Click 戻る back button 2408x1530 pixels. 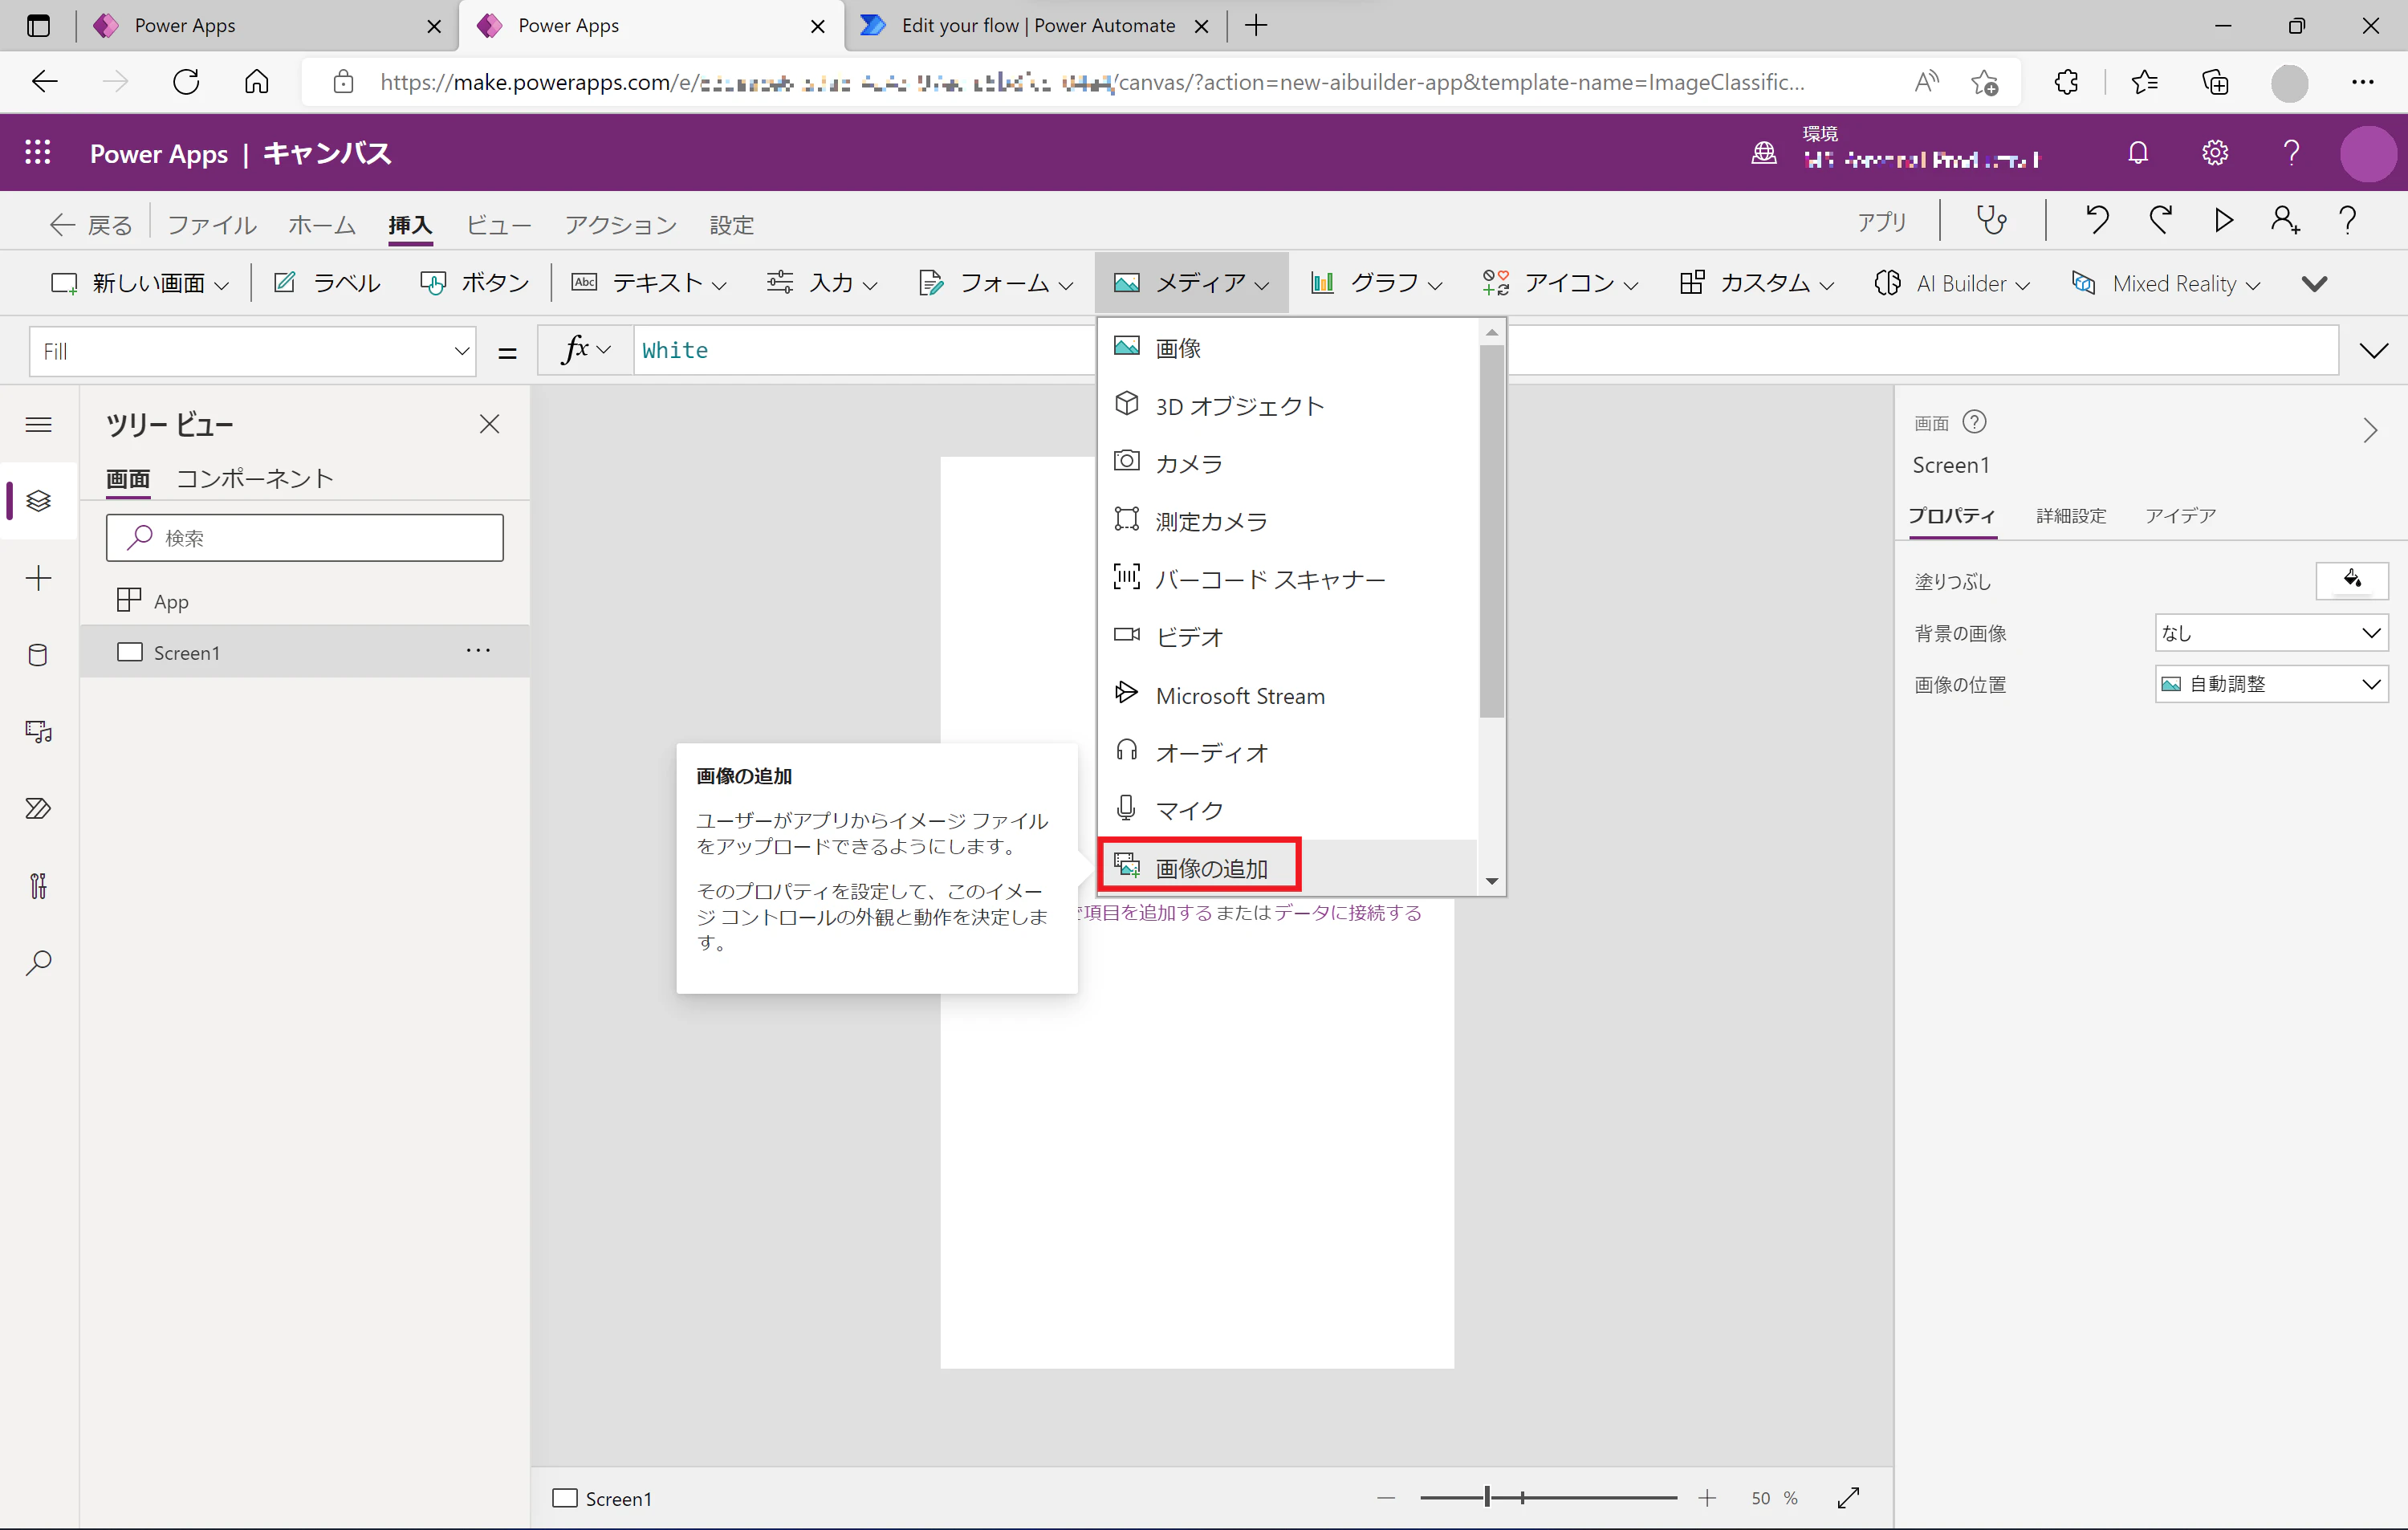[x=91, y=225]
